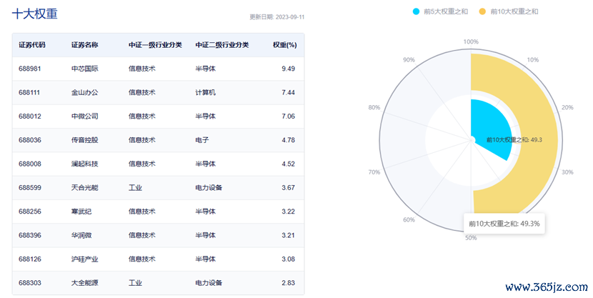Click the weight value 3.21
The height and width of the screenshot is (298, 593).
pos(288,236)
